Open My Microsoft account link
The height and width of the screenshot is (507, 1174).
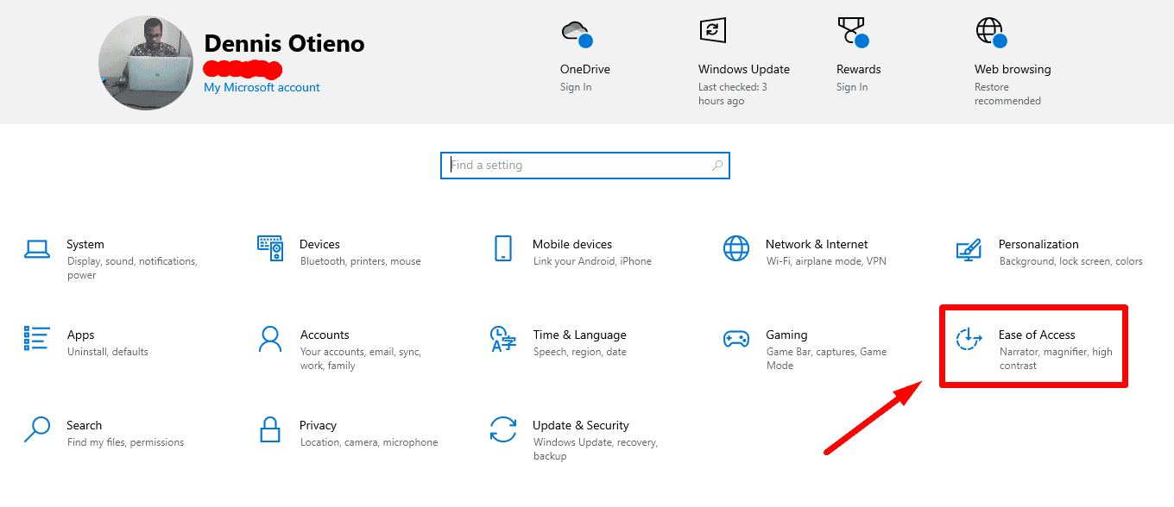click(262, 87)
